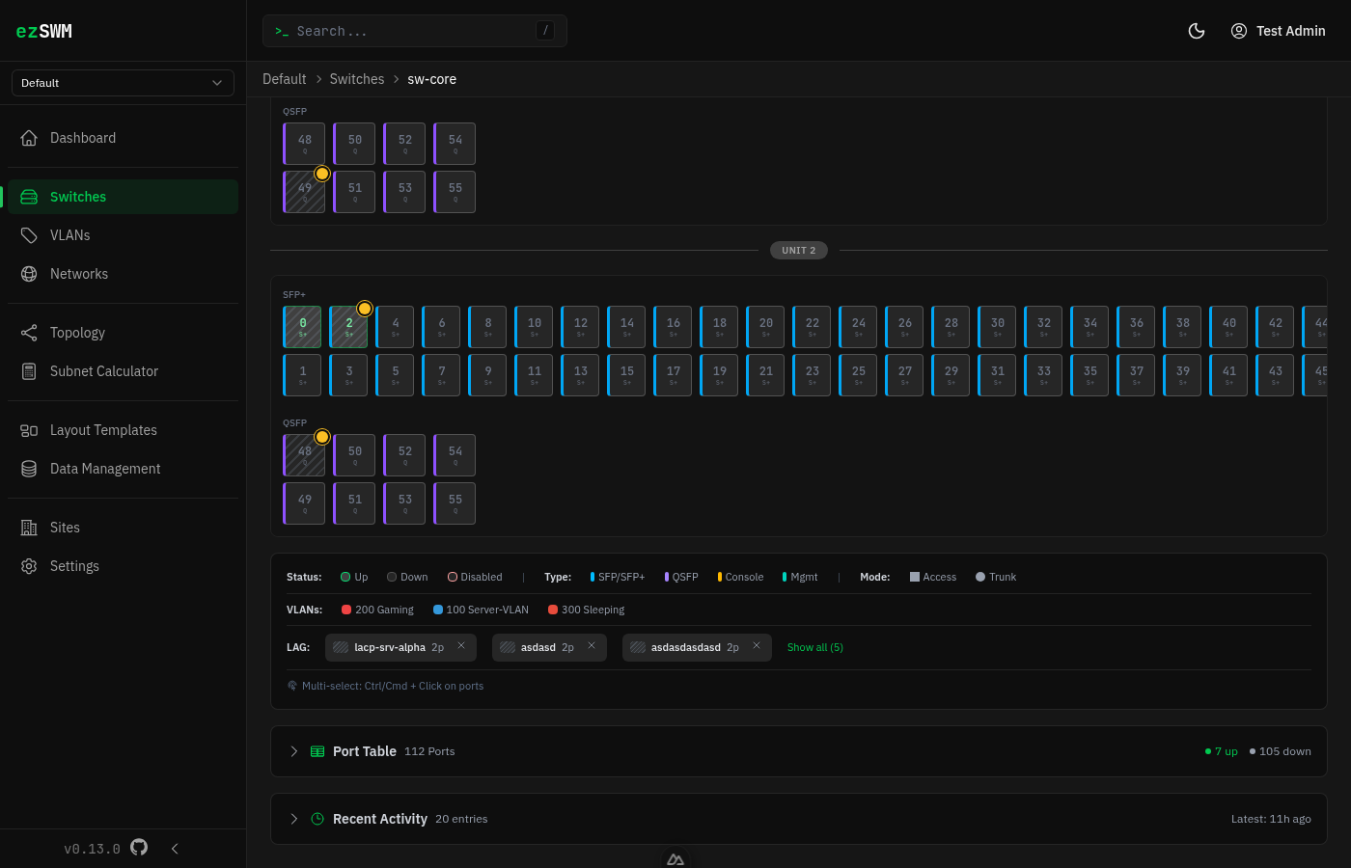Click the Networks globe icon
This screenshot has width=1351, height=868.
pos(29,274)
